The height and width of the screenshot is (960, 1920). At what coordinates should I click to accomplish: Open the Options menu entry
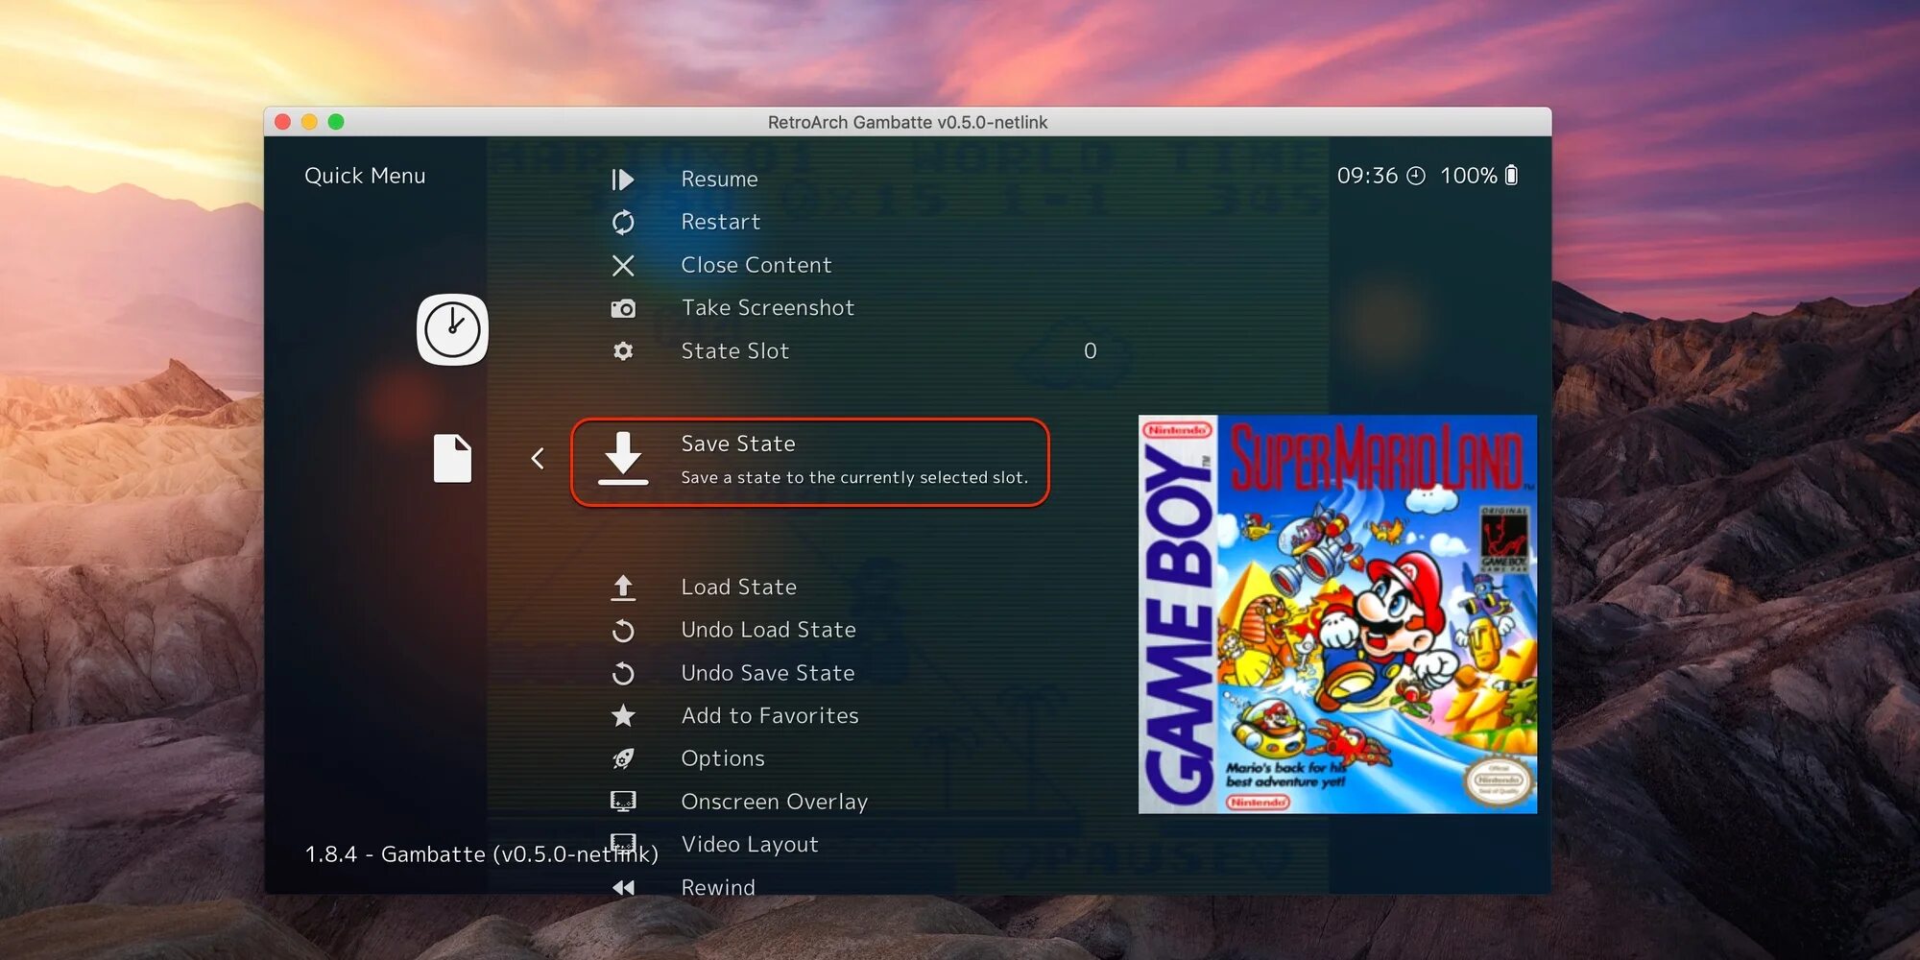tap(723, 759)
